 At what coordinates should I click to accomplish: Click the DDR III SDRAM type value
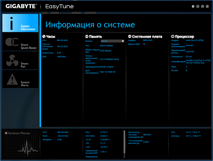(106, 46)
